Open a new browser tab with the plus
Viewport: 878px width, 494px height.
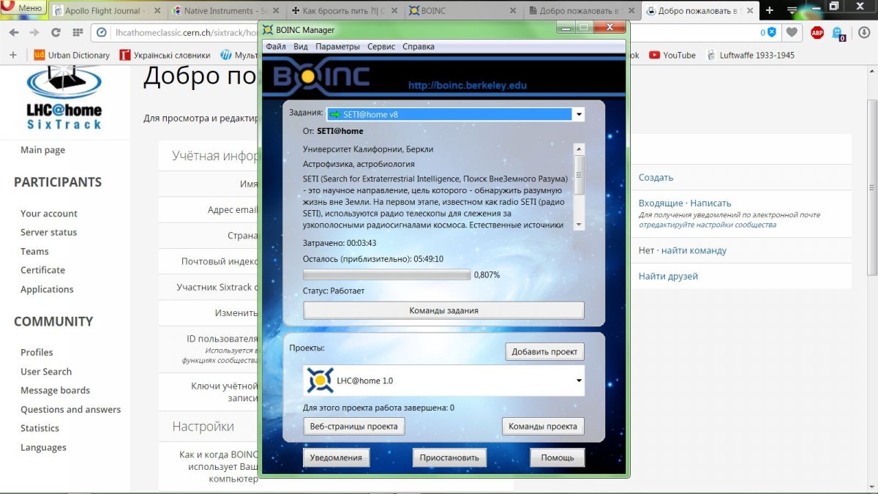point(769,10)
